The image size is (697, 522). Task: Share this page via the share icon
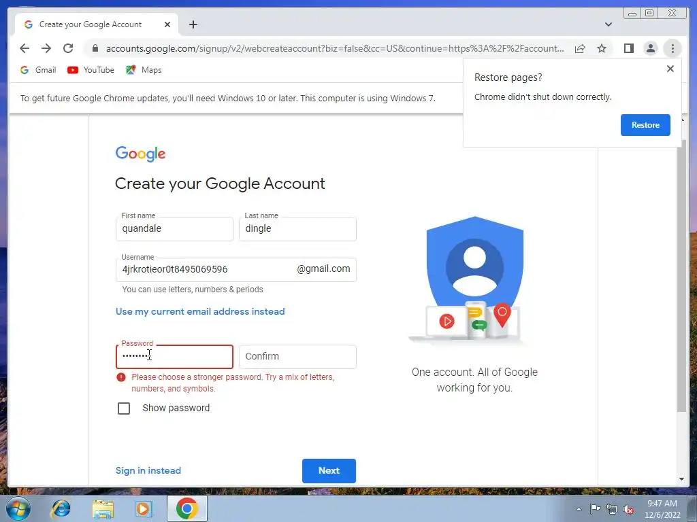pyautogui.click(x=580, y=48)
